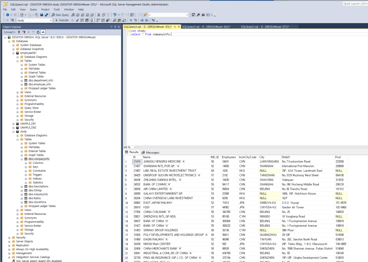Switch to the Messages results tab
The width and height of the screenshot is (368, 262).
(x=151, y=152)
